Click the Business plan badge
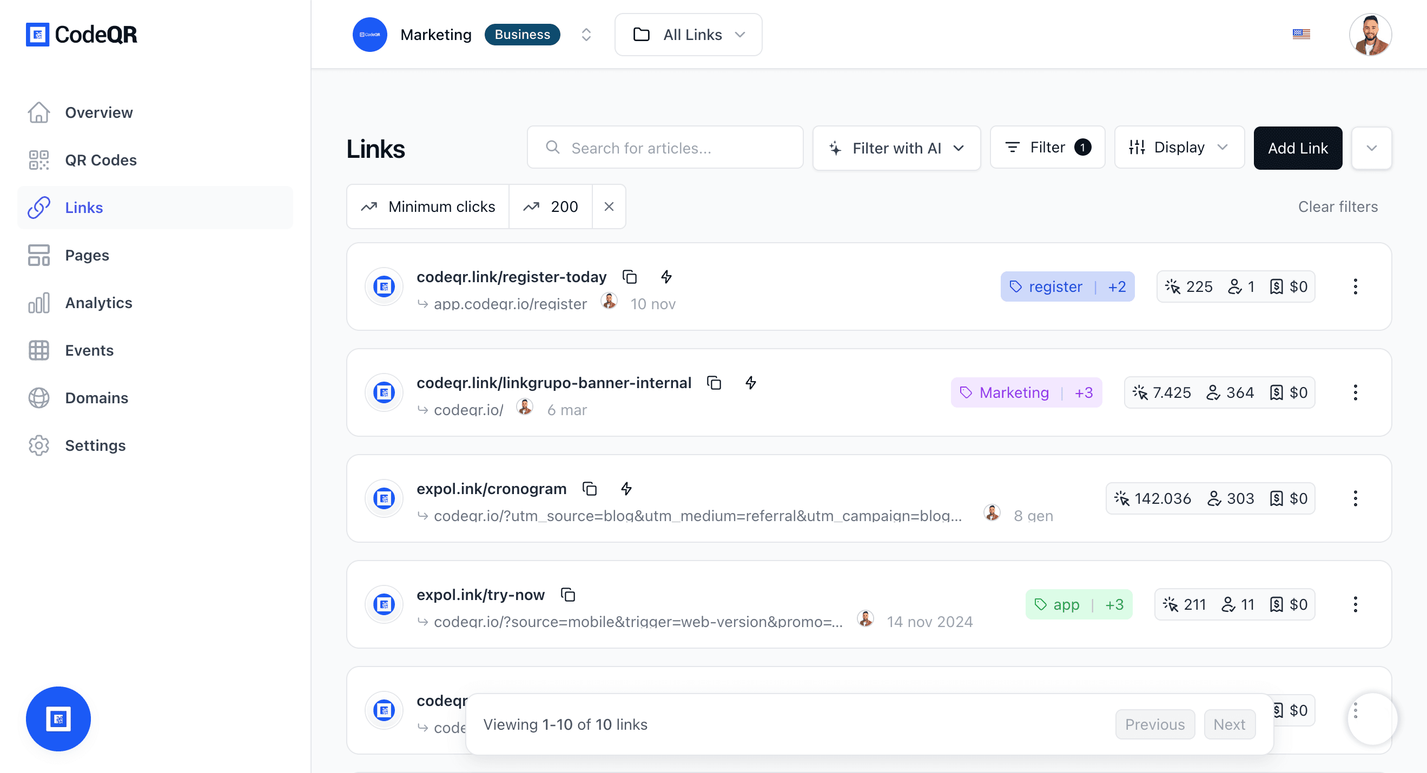The width and height of the screenshot is (1427, 773). click(522, 35)
